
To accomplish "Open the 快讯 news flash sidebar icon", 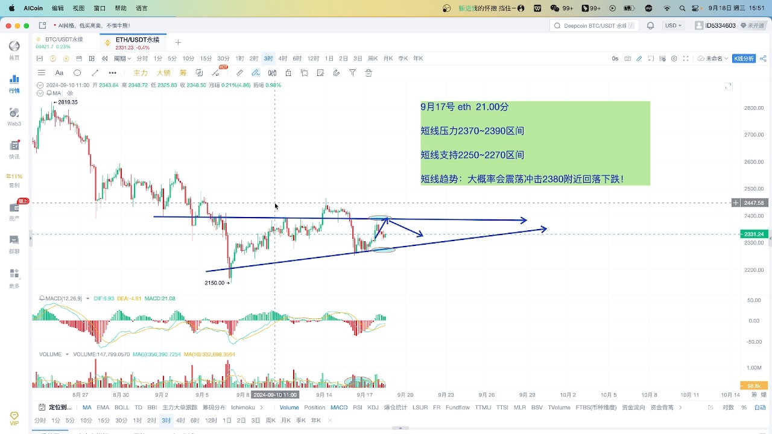I will (14, 149).
